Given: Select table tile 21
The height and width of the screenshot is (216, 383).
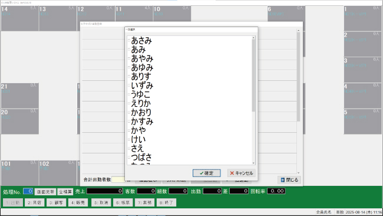Looking at the screenshot, I should coord(19,96).
